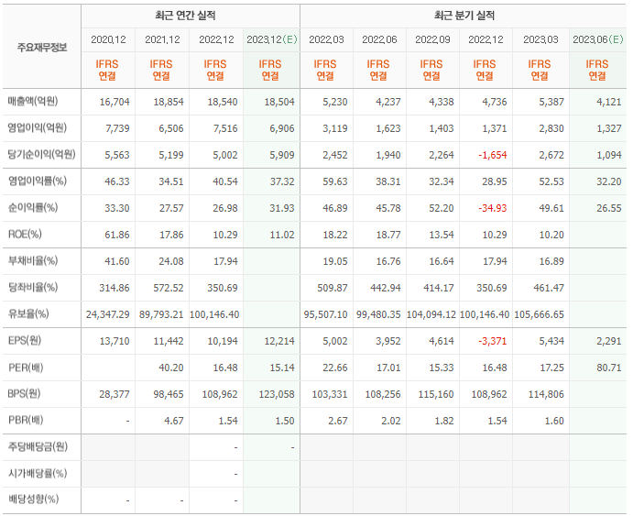This screenshot has height=516, width=633.
Task: Click the 80.71 estimated PER value
Action: pos(609,368)
